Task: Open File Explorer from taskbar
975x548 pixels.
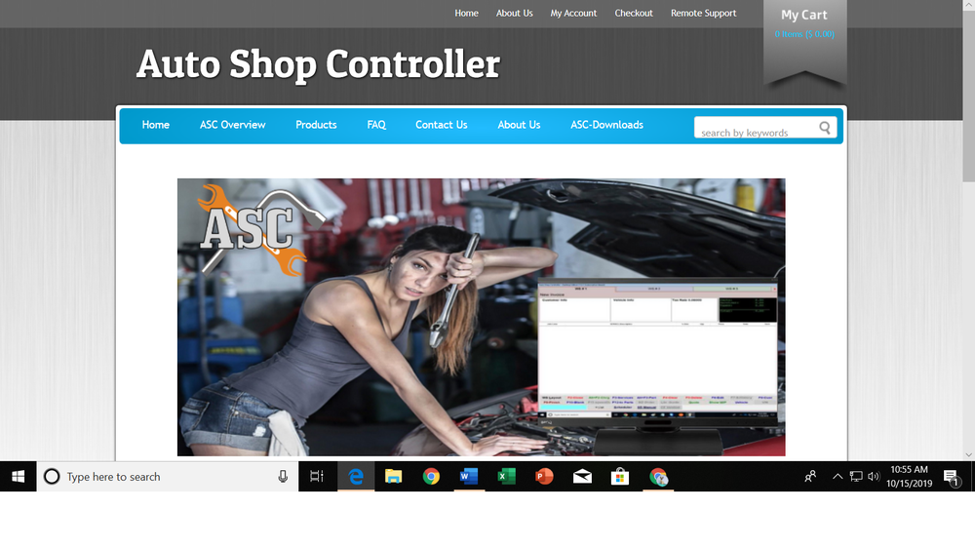Action: (393, 477)
